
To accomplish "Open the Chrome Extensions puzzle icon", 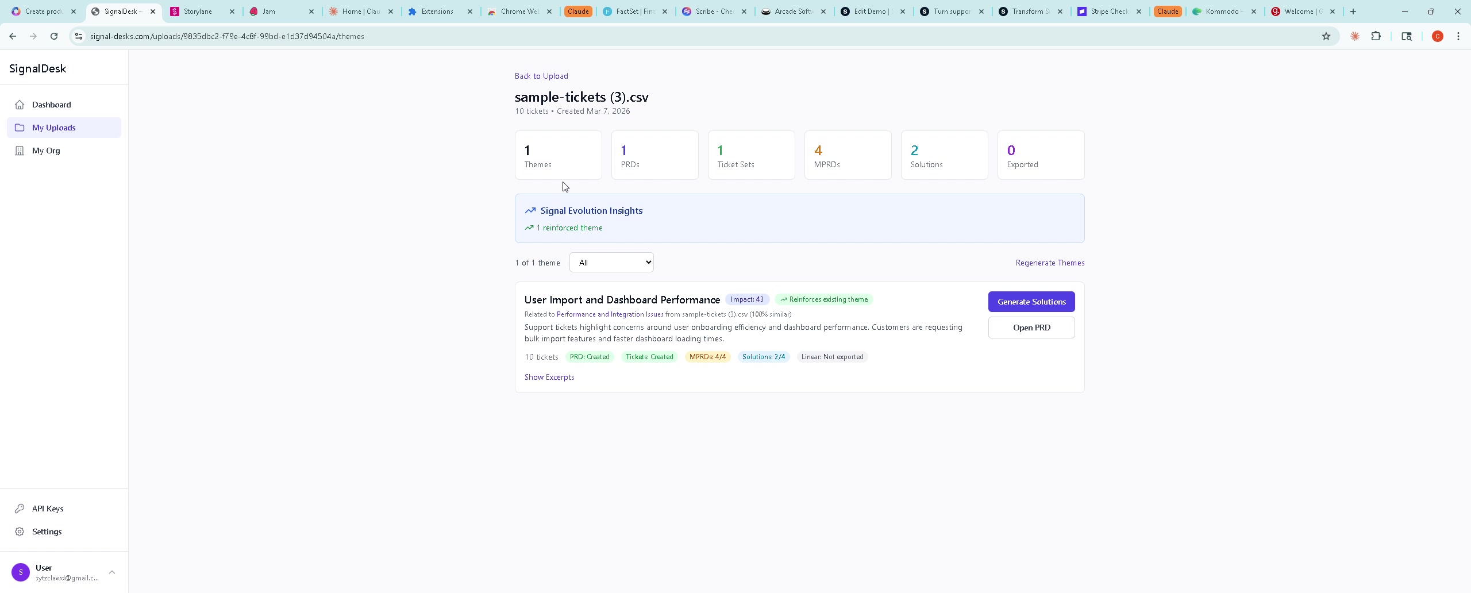I will point(1376,36).
